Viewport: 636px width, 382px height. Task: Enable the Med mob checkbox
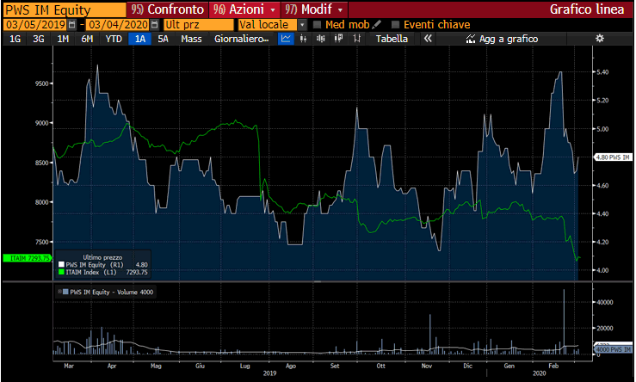tap(318, 24)
